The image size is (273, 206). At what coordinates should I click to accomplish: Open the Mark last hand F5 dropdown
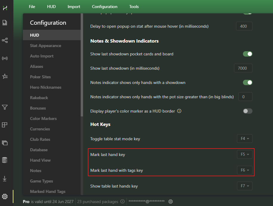click(x=245, y=154)
